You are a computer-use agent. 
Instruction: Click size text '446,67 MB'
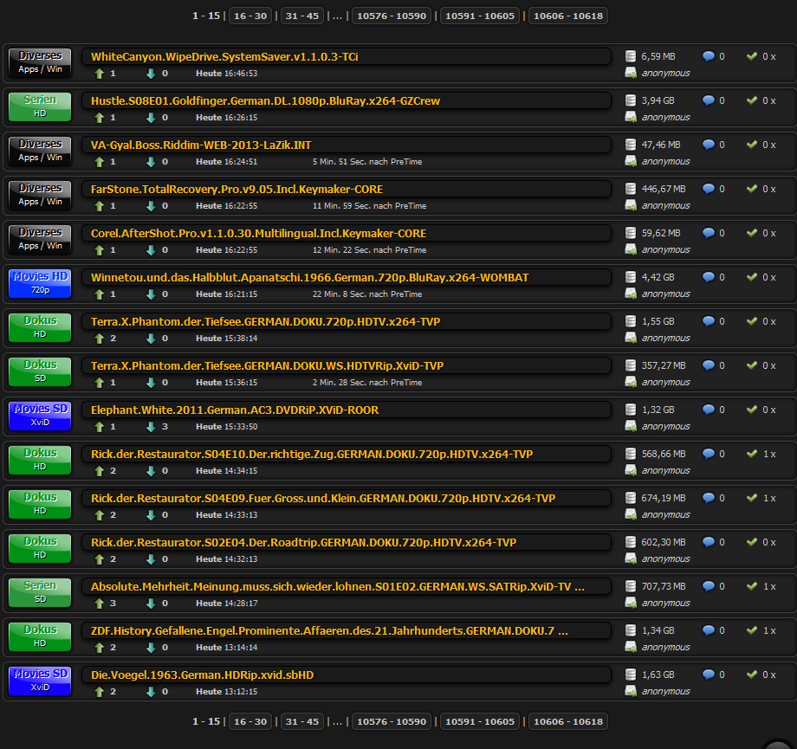pyautogui.click(x=664, y=189)
